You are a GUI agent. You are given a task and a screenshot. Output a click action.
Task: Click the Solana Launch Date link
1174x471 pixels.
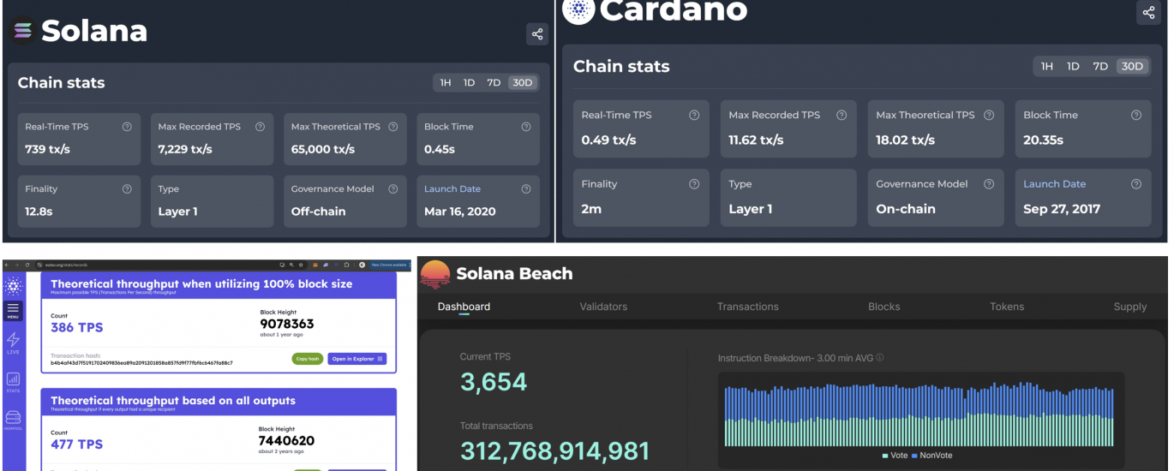452,189
